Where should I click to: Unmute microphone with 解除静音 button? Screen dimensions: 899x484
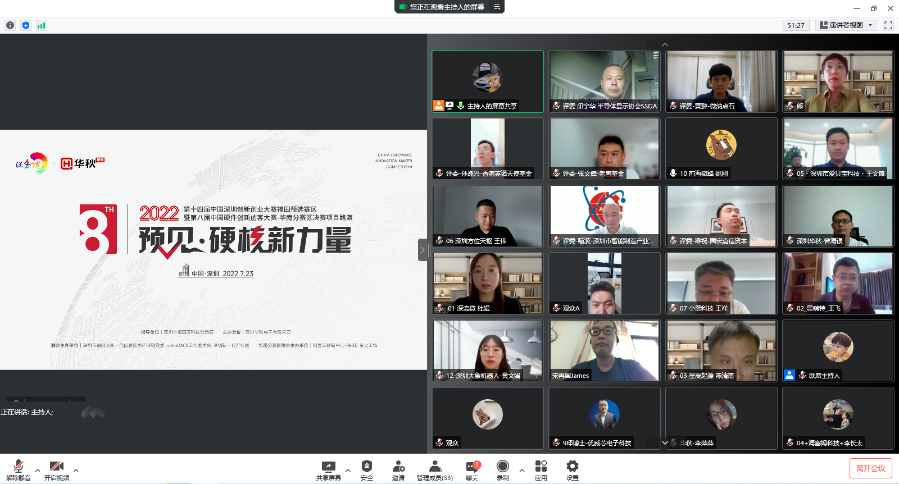coord(19,470)
